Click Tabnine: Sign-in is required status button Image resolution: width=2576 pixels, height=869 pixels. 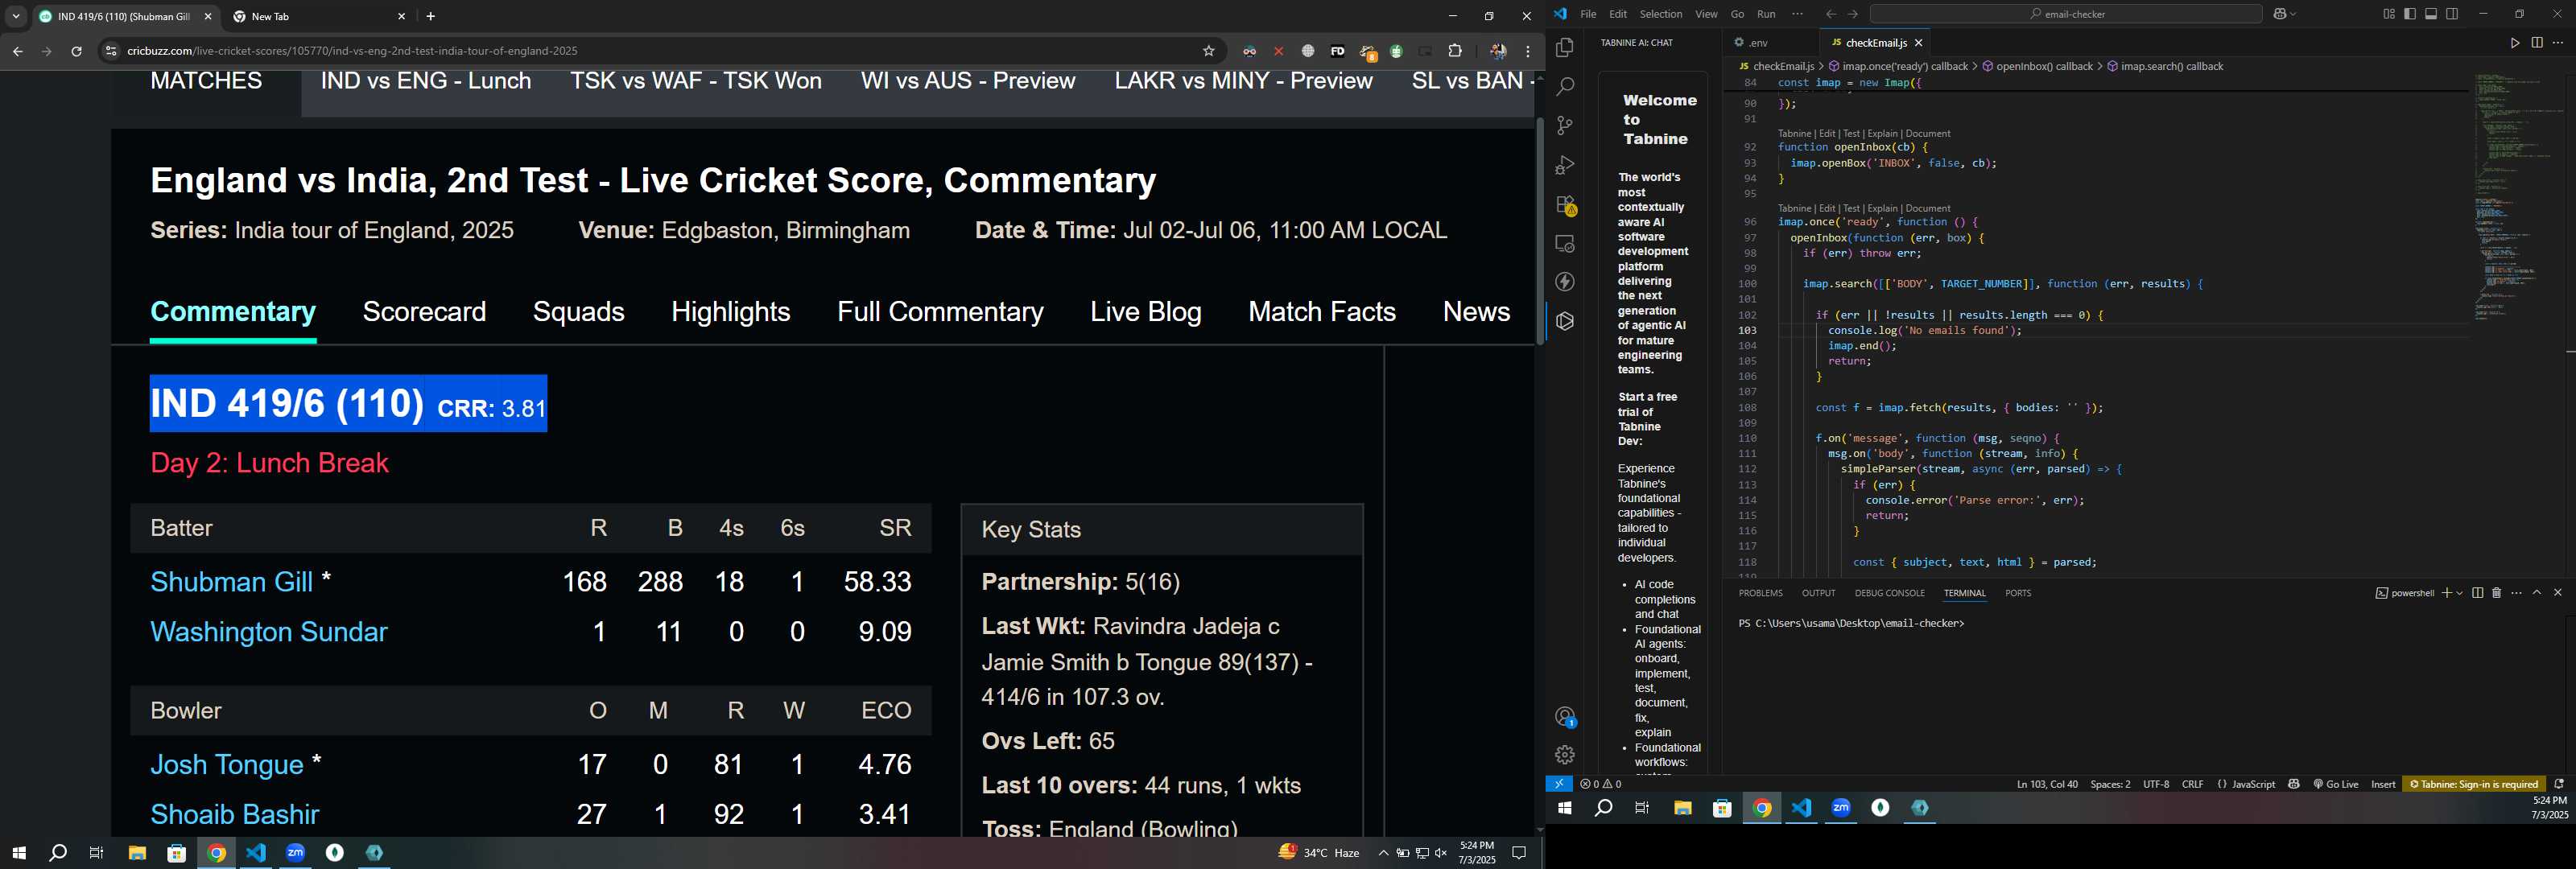pyautogui.click(x=2474, y=784)
